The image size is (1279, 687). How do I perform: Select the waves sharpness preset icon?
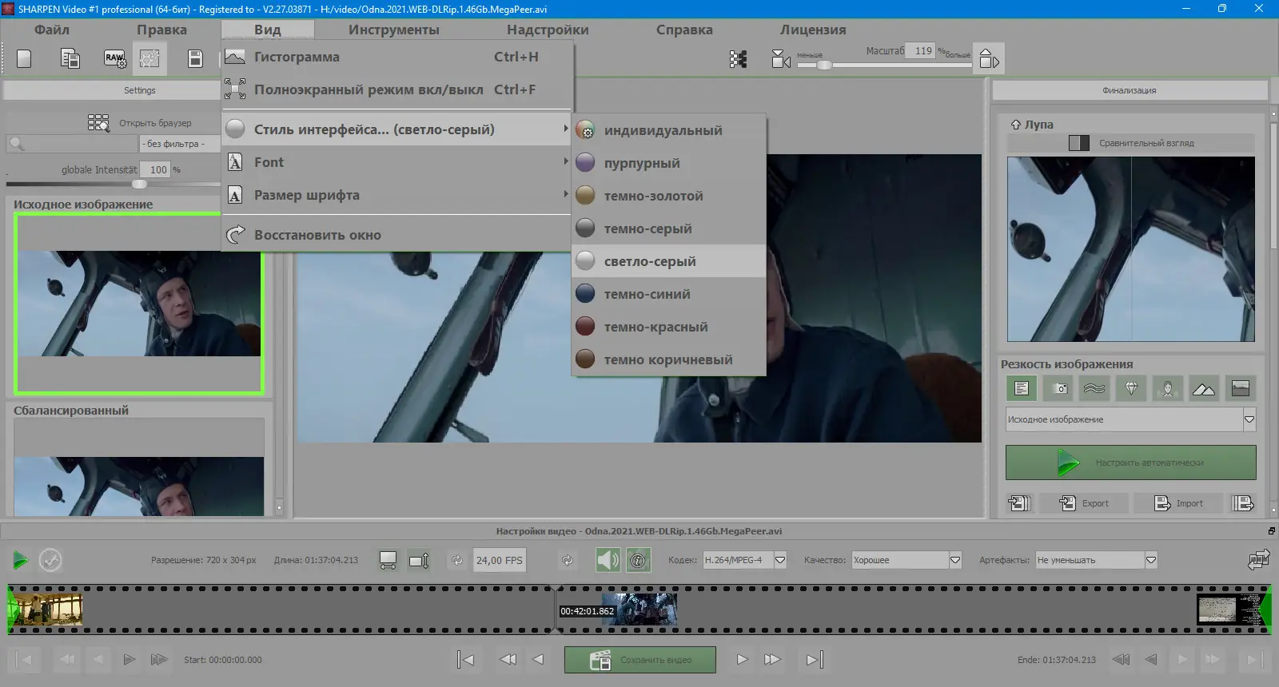(x=1094, y=388)
